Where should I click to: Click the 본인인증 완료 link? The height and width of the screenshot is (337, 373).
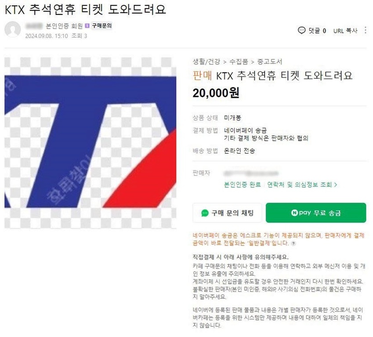click(x=243, y=185)
